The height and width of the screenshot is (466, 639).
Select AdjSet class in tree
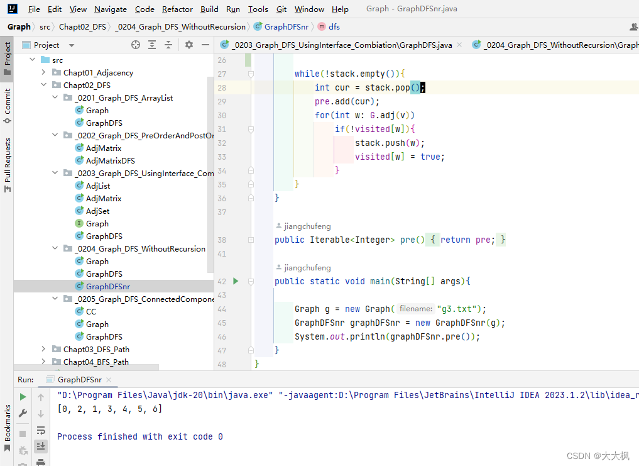[x=97, y=211]
